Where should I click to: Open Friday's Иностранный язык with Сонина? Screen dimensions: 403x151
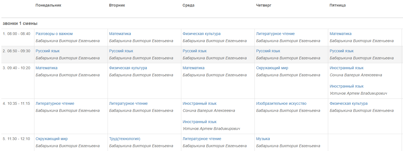346,68
